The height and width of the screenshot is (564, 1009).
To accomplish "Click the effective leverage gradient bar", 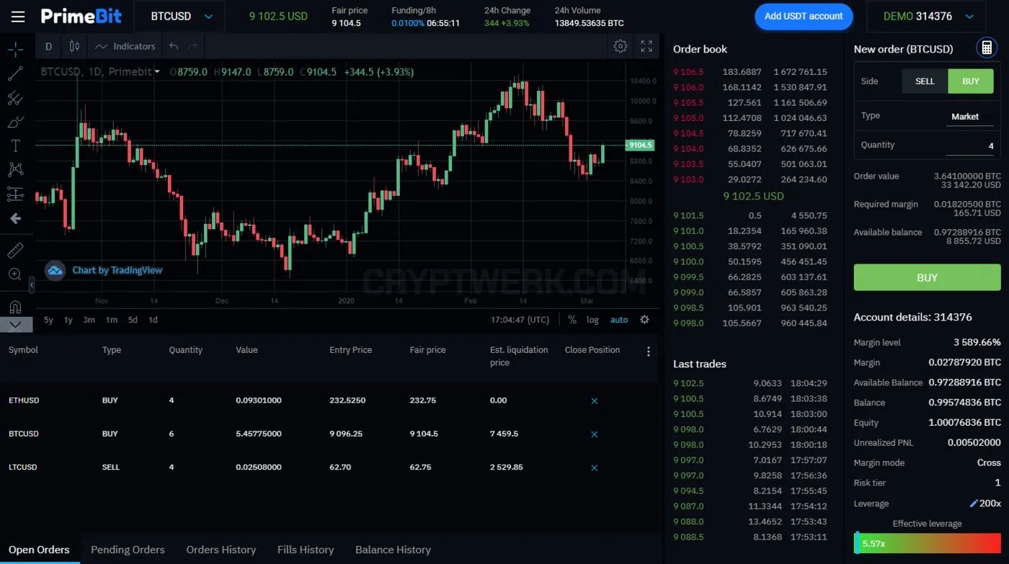I will pyautogui.click(x=927, y=543).
